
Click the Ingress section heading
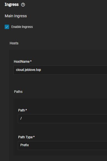12,5
